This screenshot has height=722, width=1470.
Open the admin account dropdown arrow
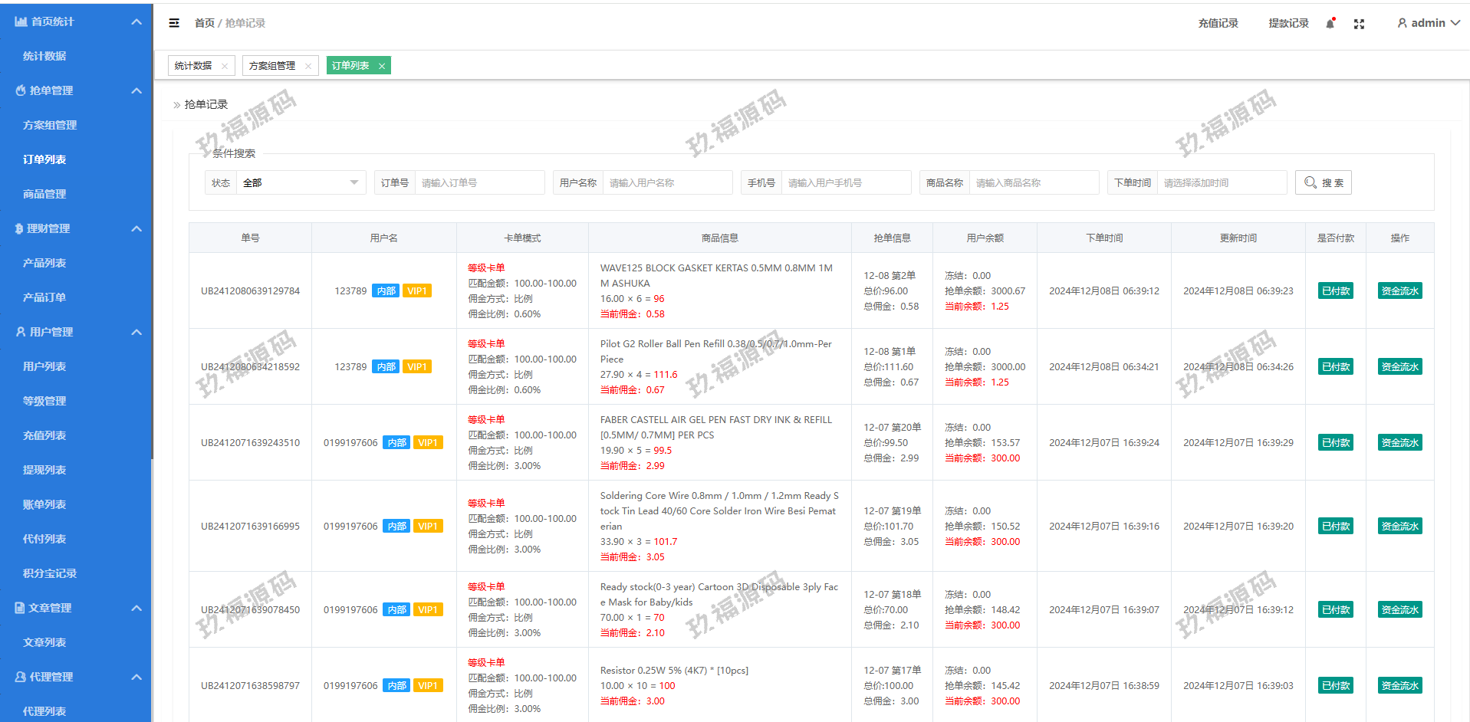point(1455,23)
